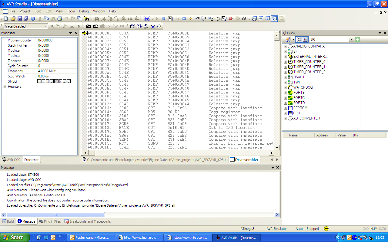388x242 pixels.
Task: Switch to the Build output tab
Action: (x=8, y=221)
